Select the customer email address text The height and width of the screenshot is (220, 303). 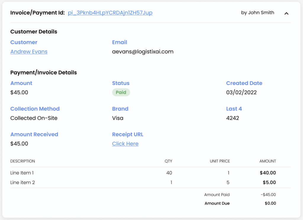(x=143, y=52)
